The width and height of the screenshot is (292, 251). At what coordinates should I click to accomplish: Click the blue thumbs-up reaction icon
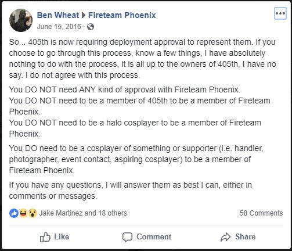tap(14, 213)
